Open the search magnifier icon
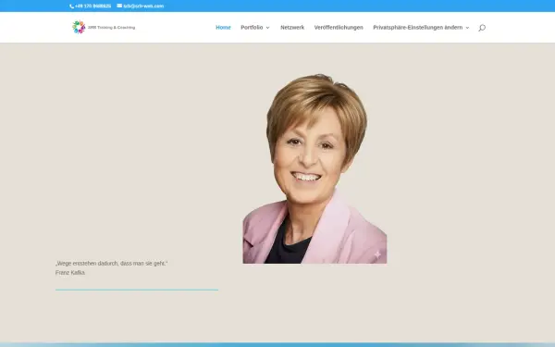 point(482,28)
